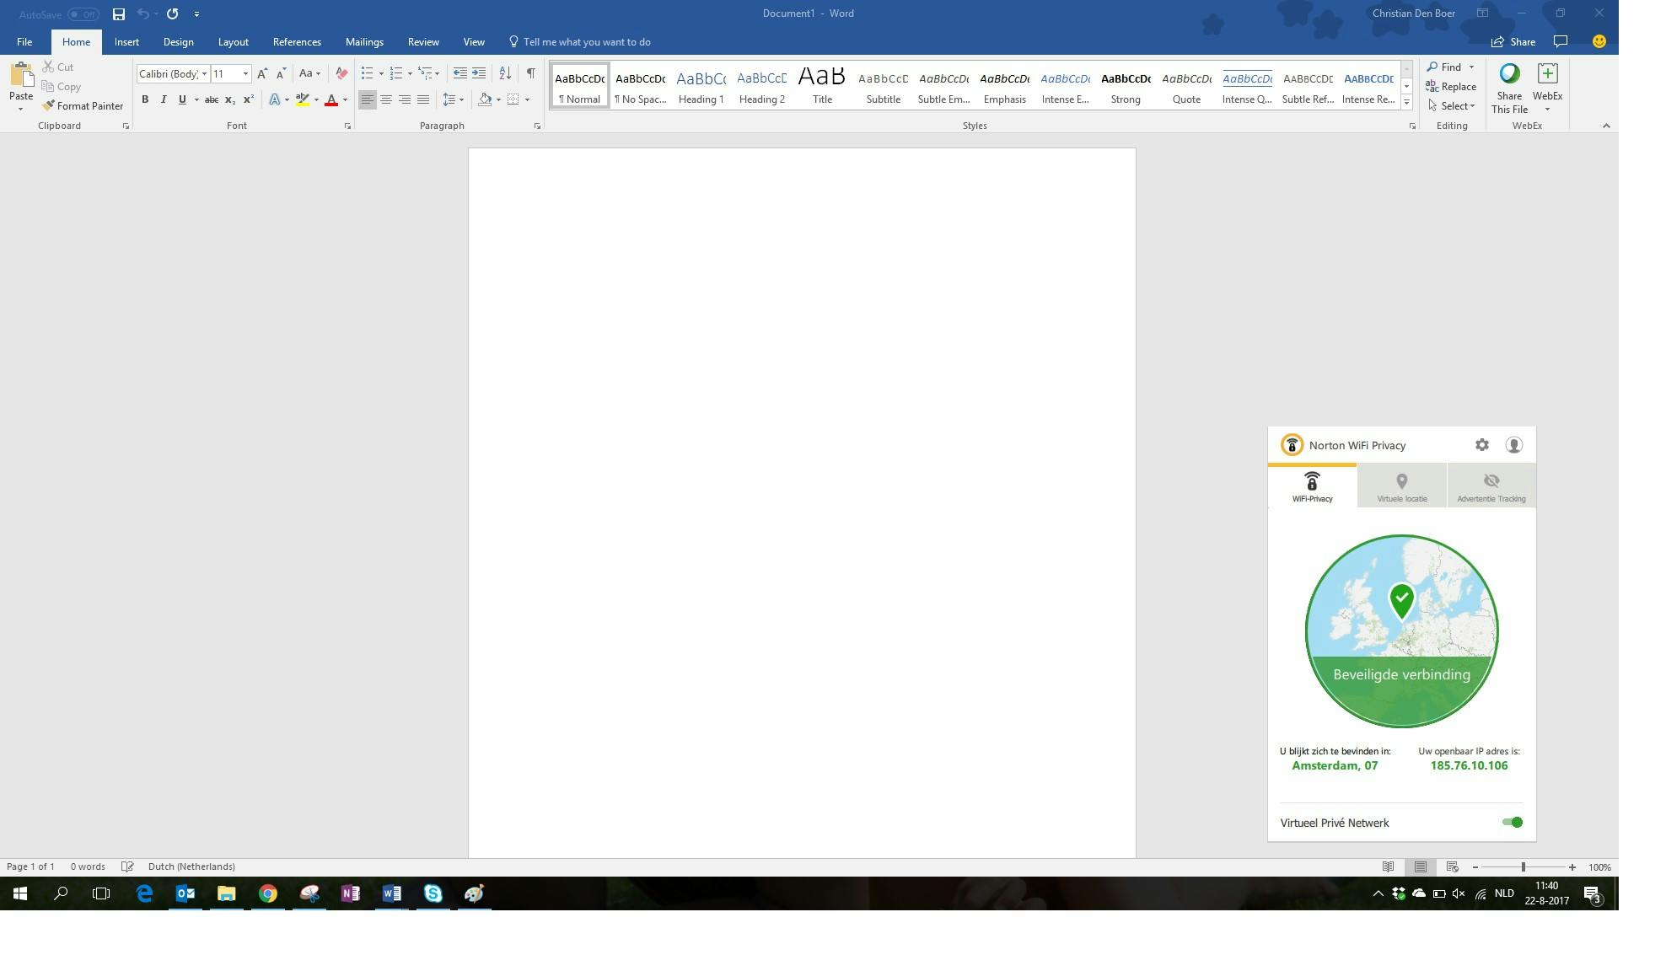The height and width of the screenshot is (971, 1666).
Task: Click the Format Painter brush icon
Action: pyautogui.click(x=49, y=106)
